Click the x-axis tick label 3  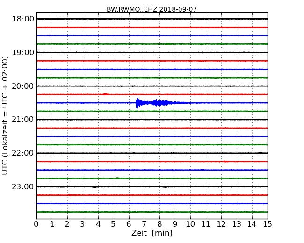coord(83,224)
